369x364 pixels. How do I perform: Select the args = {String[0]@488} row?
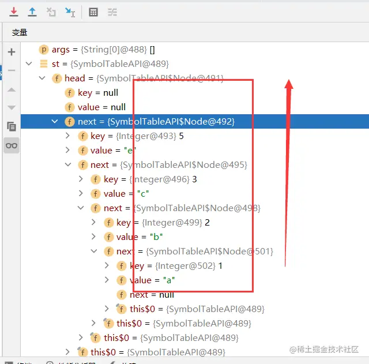[103, 50]
